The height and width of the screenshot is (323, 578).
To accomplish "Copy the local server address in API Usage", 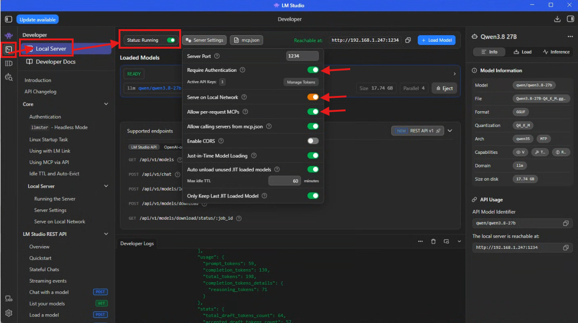I will [x=565, y=248].
